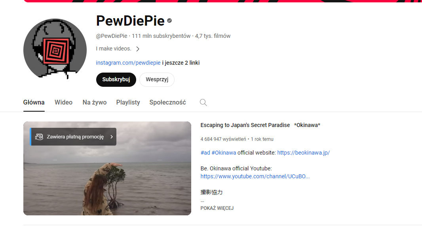
Task: Subscribe using the Subskrybuj button
Action: pos(116,80)
